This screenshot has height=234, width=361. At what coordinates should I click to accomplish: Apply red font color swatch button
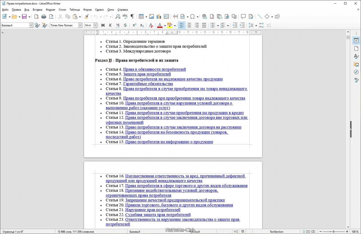click(x=160, y=25)
